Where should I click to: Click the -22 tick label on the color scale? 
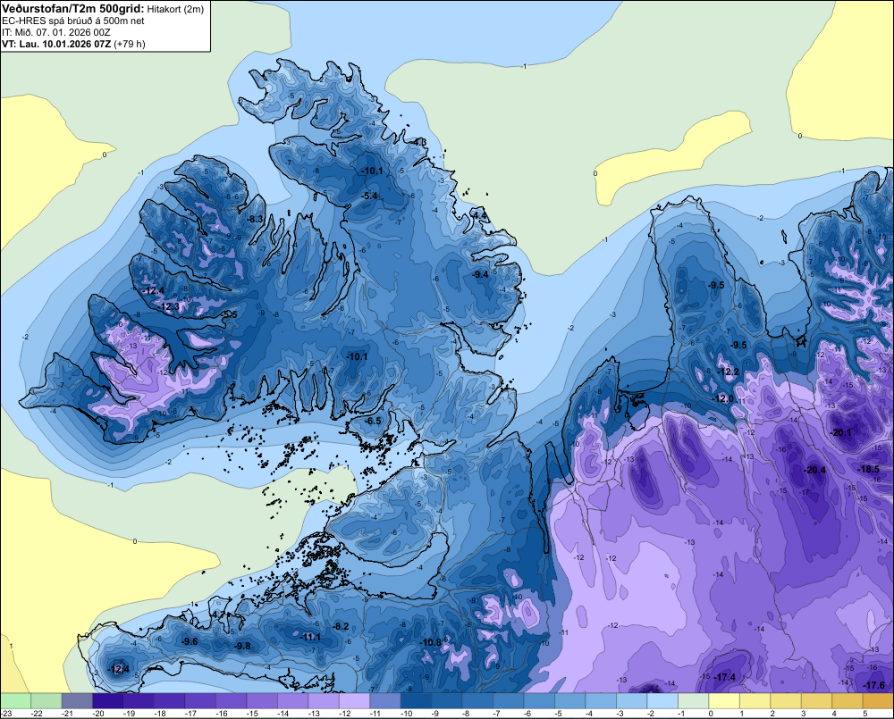point(38,714)
